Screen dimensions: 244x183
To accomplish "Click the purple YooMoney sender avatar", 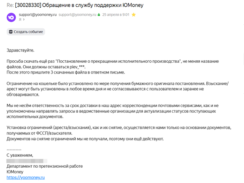I will [x=11, y=17].
